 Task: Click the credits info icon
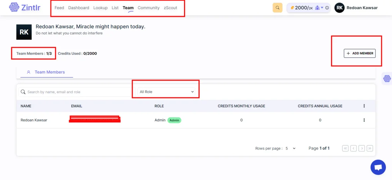pyautogui.click(x=327, y=8)
